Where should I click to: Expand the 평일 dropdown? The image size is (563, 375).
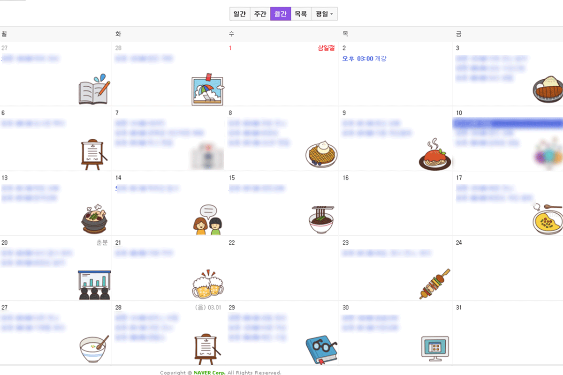click(x=324, y=14)
